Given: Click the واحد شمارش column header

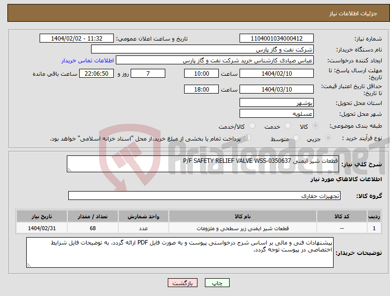Looking at the screenshot, I should pos(144,216).
